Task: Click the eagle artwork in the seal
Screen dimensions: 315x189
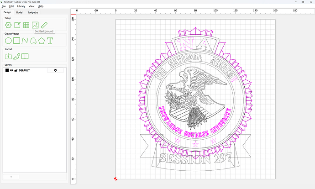Action: click(196, 97)
